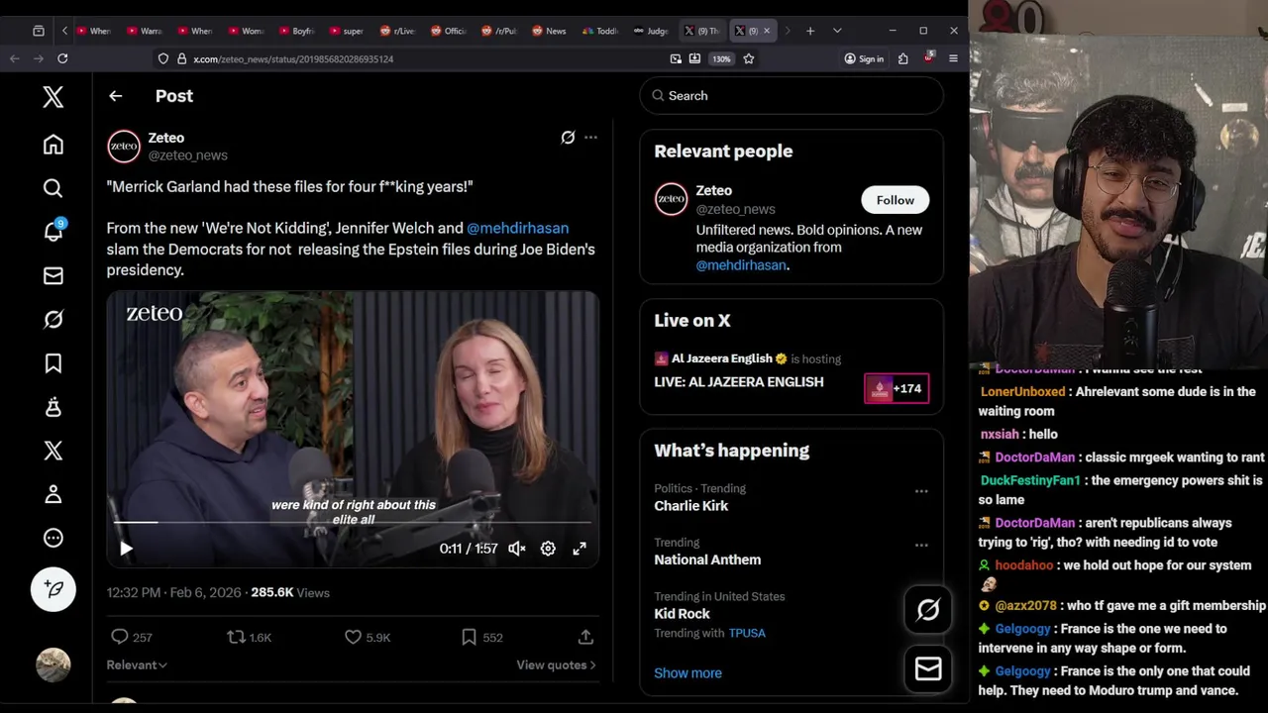This screenshot has height=713, width=1268.
Task: Click the +174 listeners badge
Action: [x=897, y=388]
